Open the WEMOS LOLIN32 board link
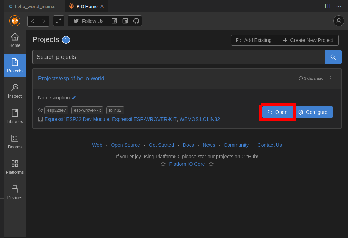Viewport: 348px width, 238px height. coord(200,119)
